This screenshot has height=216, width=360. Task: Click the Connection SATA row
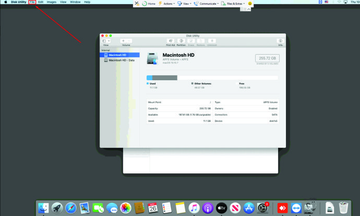pyautogui.click(x=246, y=115)
